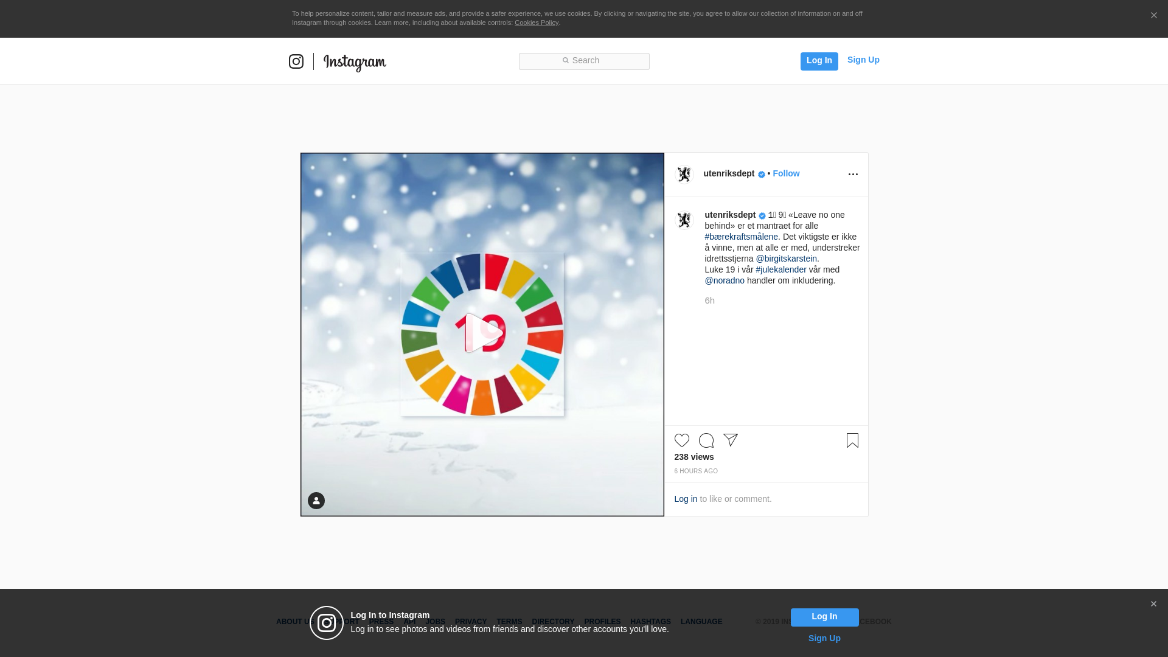Click the Search input field
This screenshot has width=1168, height=657.
pyautogui.click(x=584, y=61)
